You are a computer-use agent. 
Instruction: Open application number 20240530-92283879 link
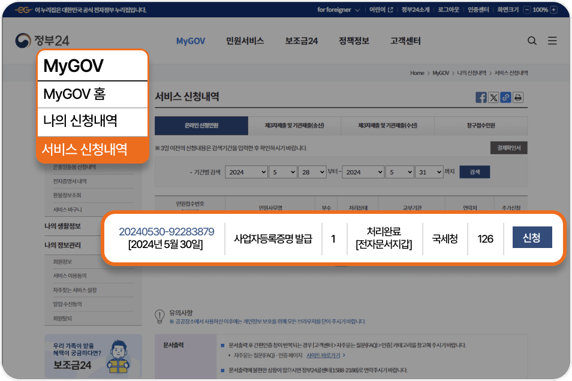(166, 232)
